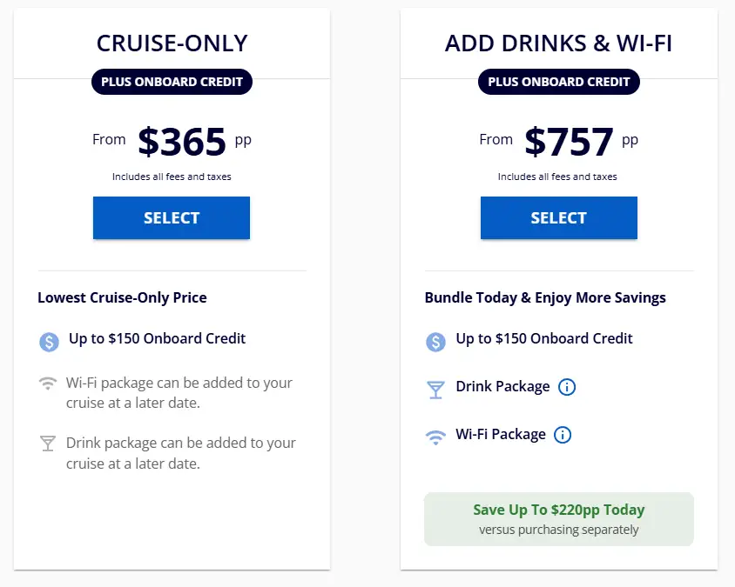This screenshot has width=735, height=587.
Task: Click the CRUISE-ONLY card heading
Action: [x=172, y=43]
